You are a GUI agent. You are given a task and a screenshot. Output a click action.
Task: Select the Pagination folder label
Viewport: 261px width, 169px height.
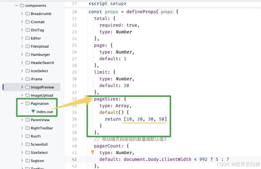click(x=40, y=104)
